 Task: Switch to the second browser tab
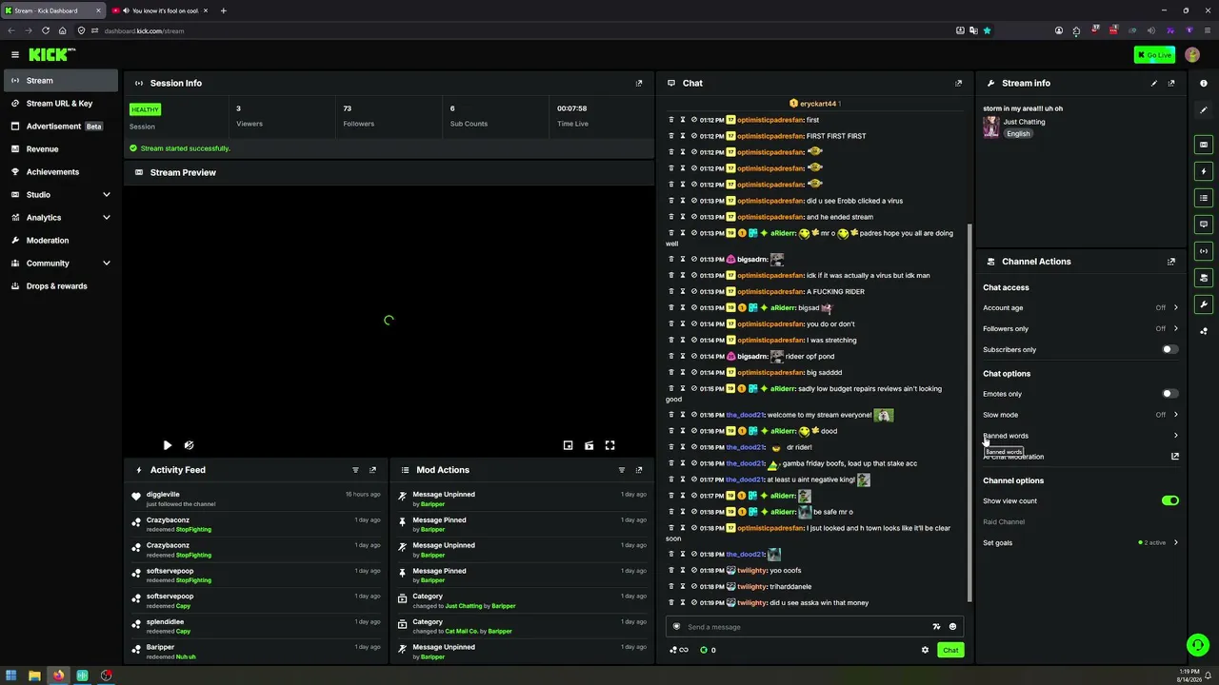pos(160,10)
